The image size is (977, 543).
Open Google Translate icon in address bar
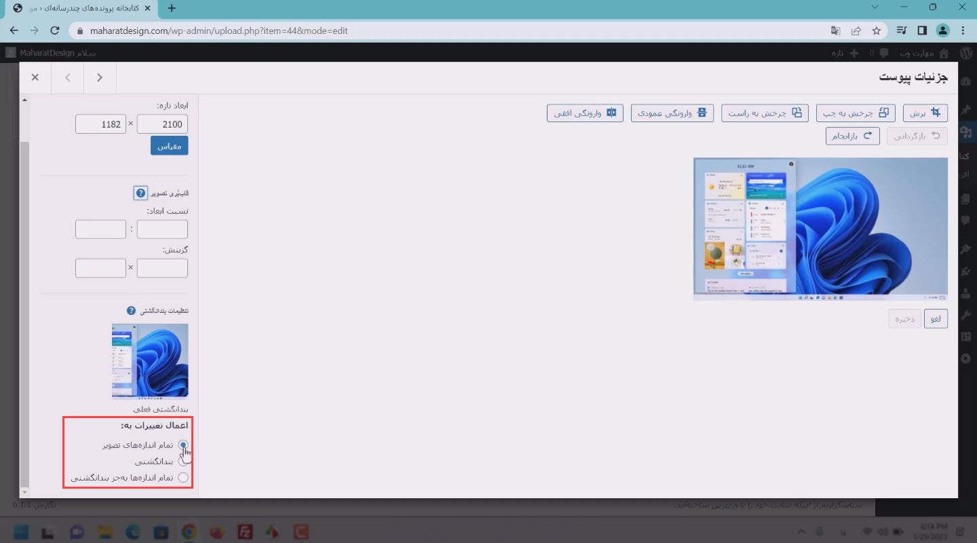pyautogui.click(x=835, y=31)
